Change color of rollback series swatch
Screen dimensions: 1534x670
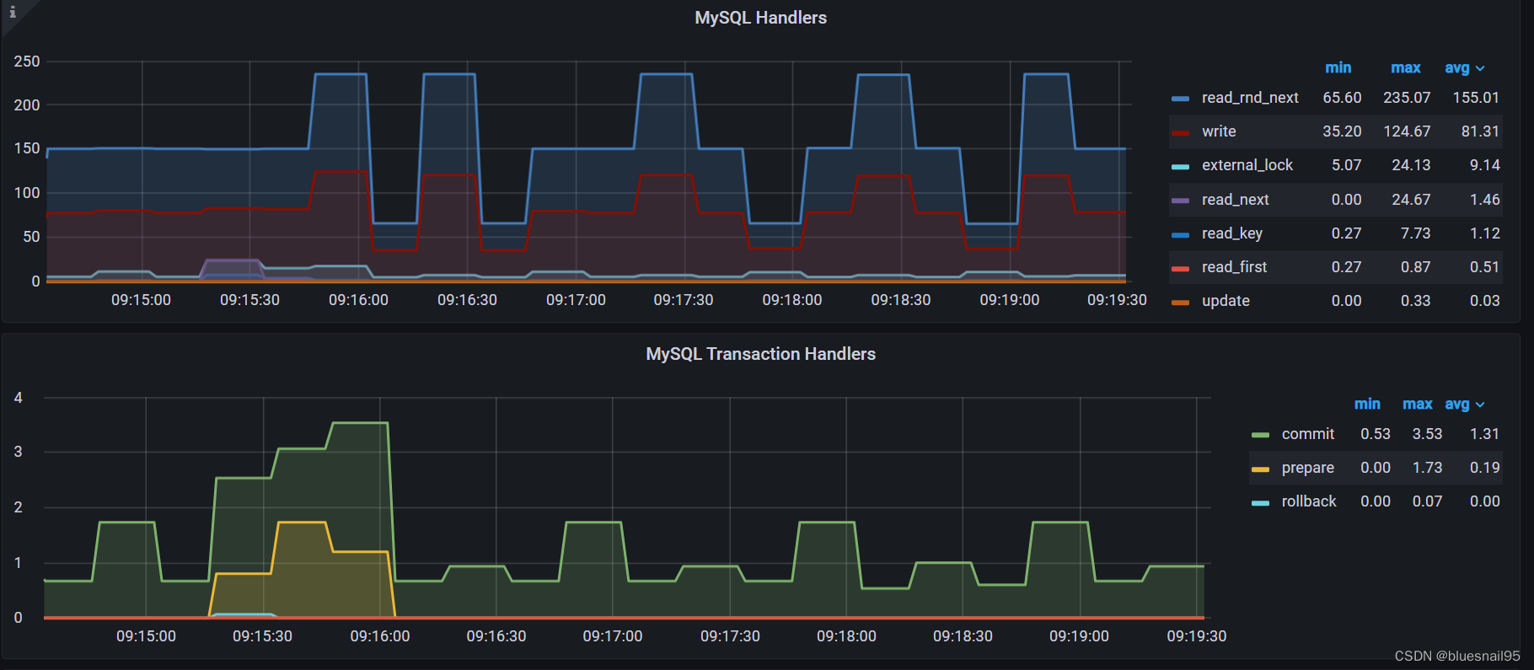click(1260, 502)
